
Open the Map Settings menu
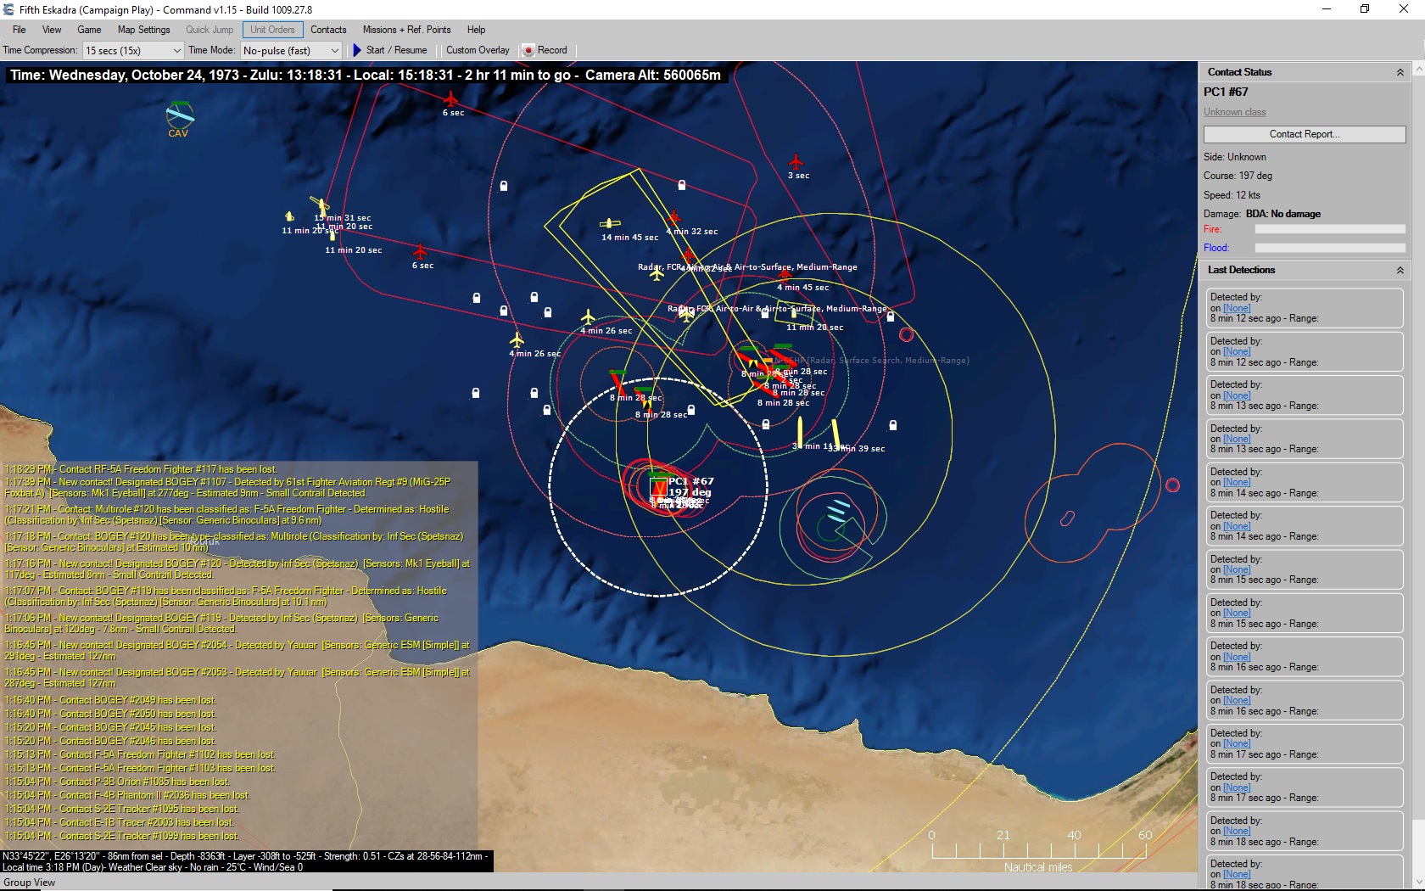pyautogui.click(x=144, y=30)
